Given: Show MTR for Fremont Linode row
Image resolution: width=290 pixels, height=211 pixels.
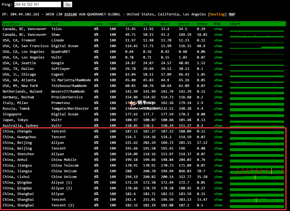Looking at the screenshot, I should 218,40.
